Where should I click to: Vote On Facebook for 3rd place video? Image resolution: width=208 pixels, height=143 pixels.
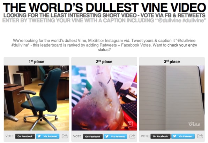tap(161, 136)
